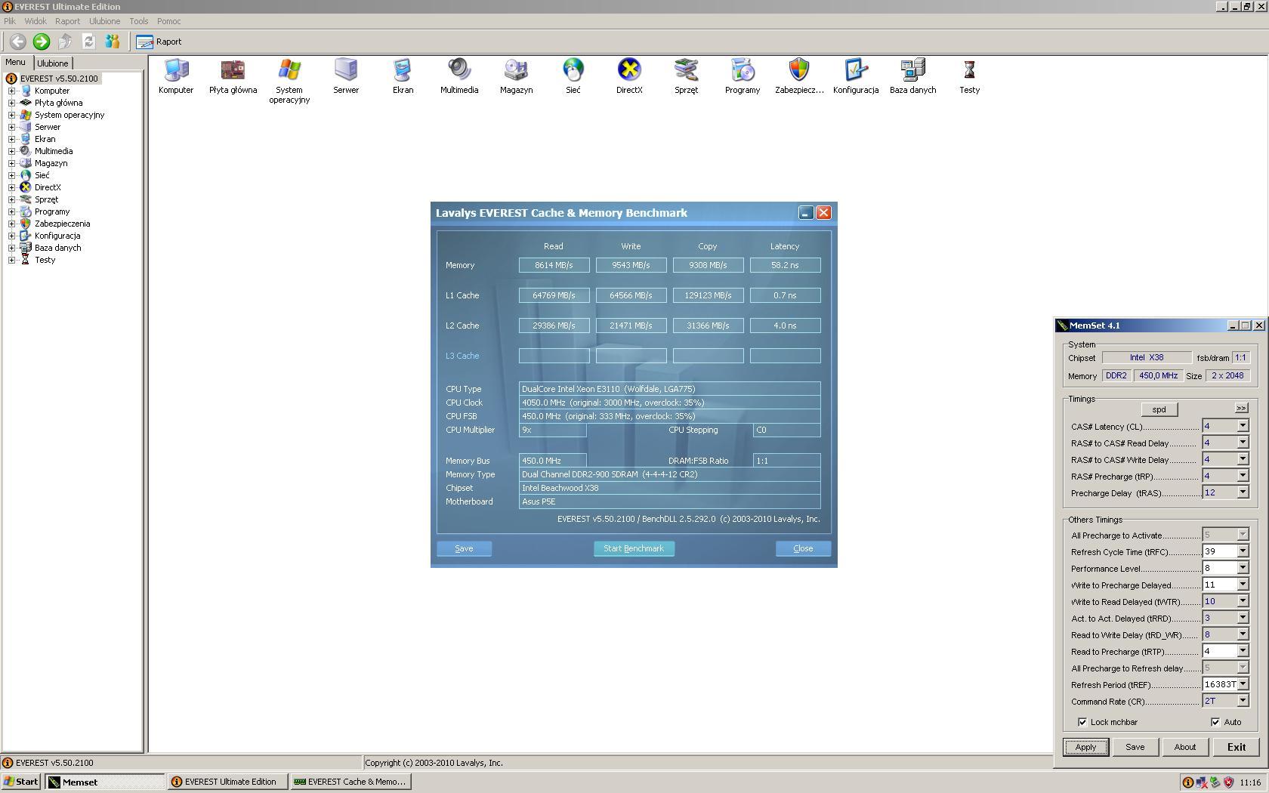The width and height of the screenshot is (1269, 793).
Task: Open the Baza danych icon
Action: [x=912, y=71]
